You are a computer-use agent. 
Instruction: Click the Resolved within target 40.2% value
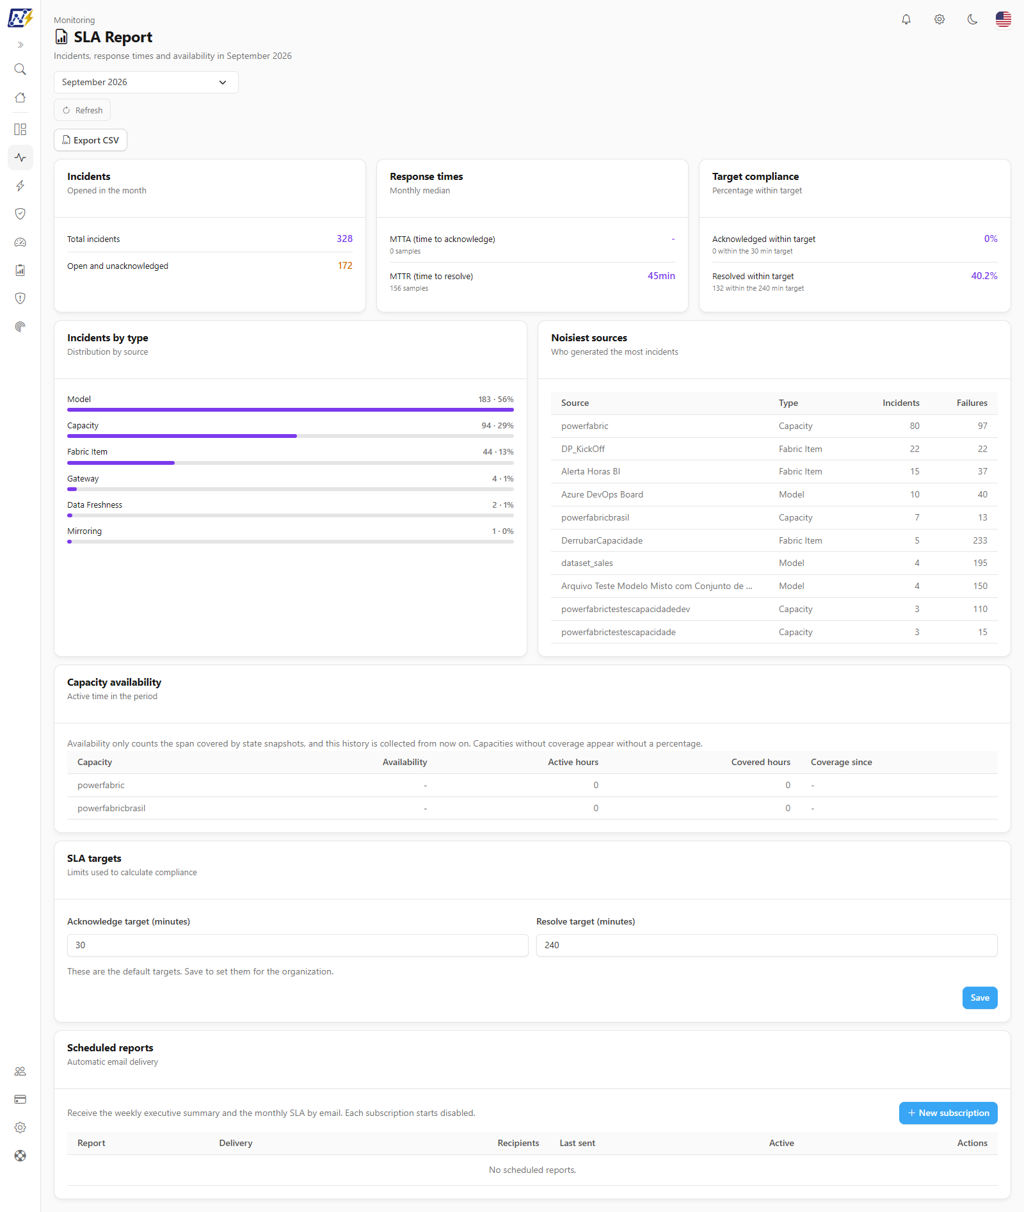tap(984, 276)
